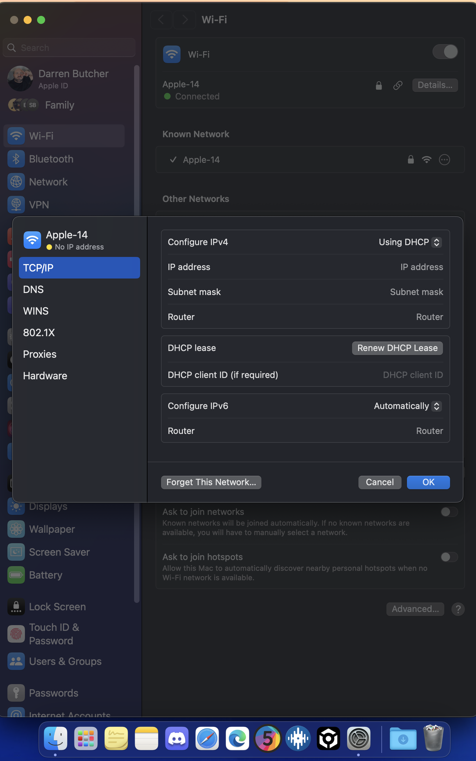The width and height of the screenshot is (476, 761).
Task: Launch Discord from the dock
Action: (177, 738)
